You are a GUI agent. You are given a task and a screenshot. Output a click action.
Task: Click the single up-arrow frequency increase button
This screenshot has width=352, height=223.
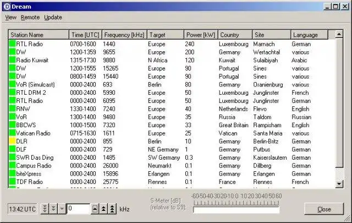95,209
